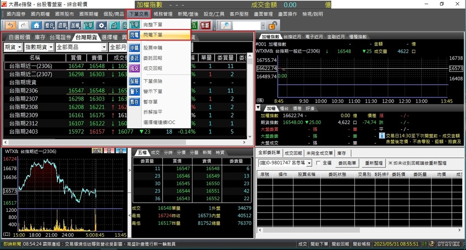Click the search input field in toolbar
The image size is (466, 250).
click(x=247, y=26)
